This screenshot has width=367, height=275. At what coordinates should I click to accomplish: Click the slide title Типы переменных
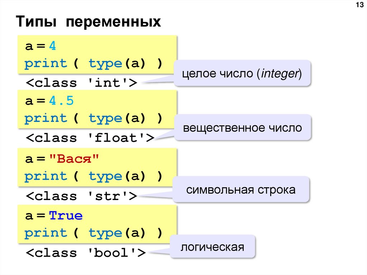pos(87,21)
